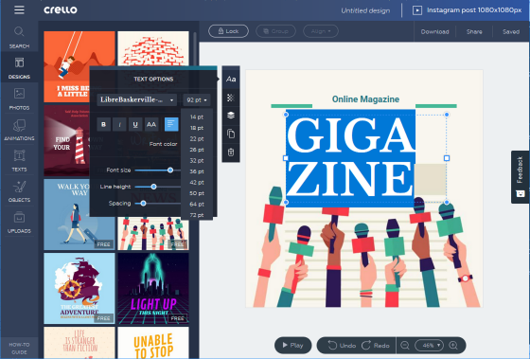Click the Group button
Image resolution: width=530 pixels, height=359 pixels.
(275, 31)
